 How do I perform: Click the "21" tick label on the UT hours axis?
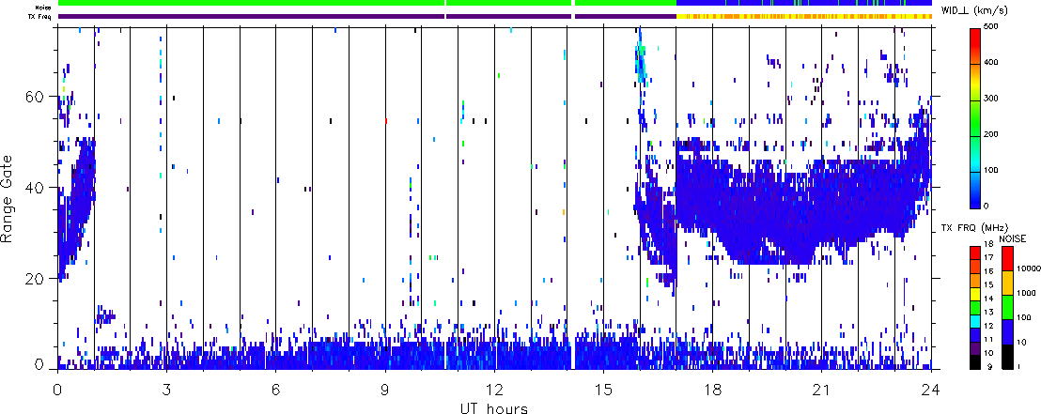coord(821,391)
